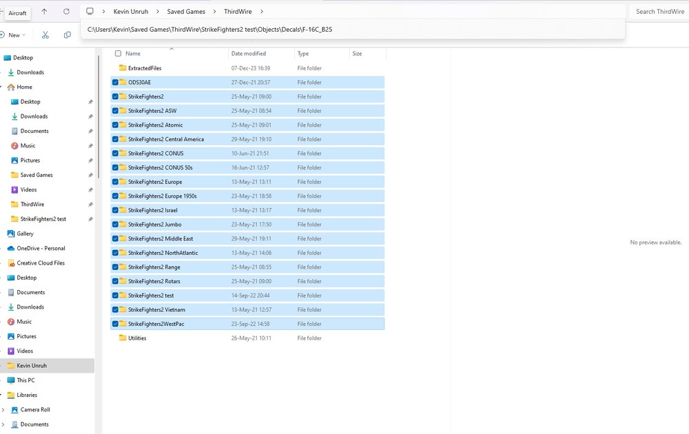Uncheck the ODS30AE folder checkbox

click(115, 82)
